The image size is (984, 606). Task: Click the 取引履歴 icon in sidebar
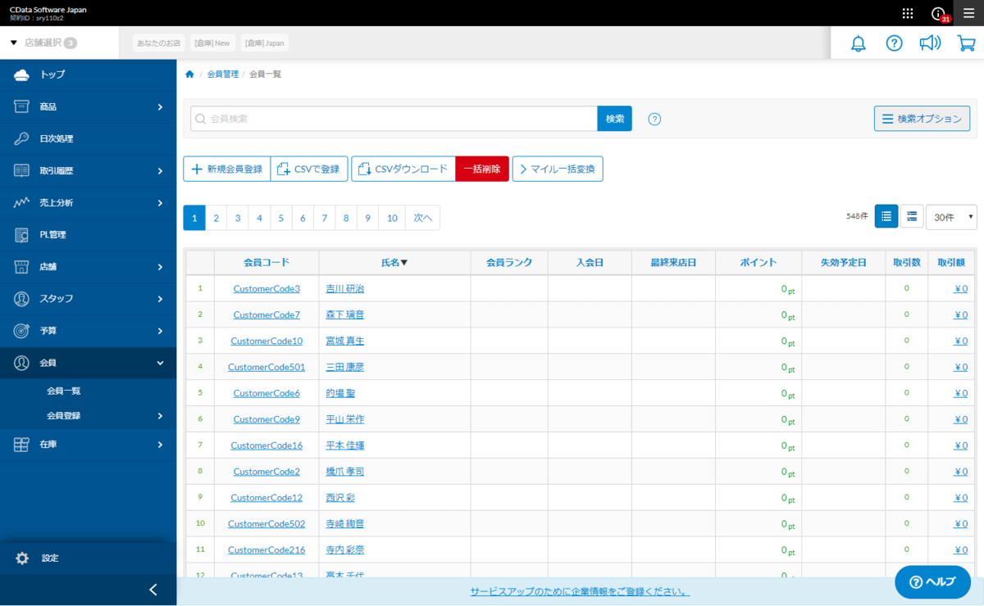(22, 170)
